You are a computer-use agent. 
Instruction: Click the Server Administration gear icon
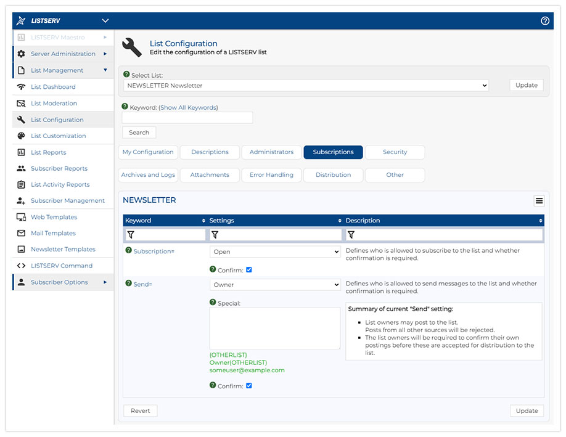pos(22,54)
